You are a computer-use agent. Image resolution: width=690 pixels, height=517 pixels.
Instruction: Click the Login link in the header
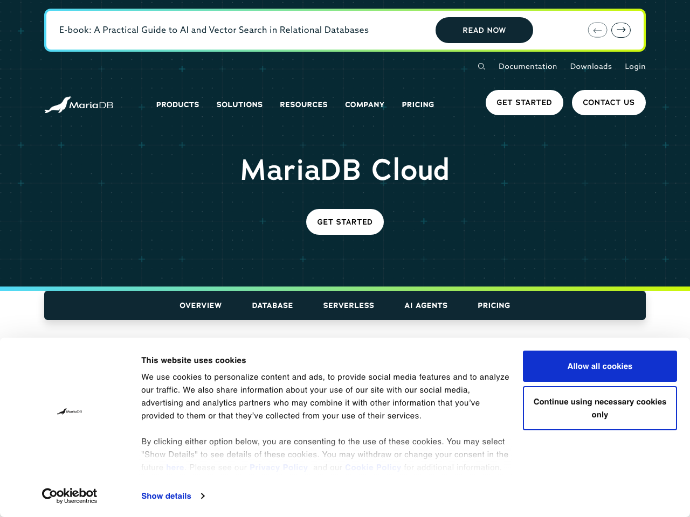tap(635, 66)
